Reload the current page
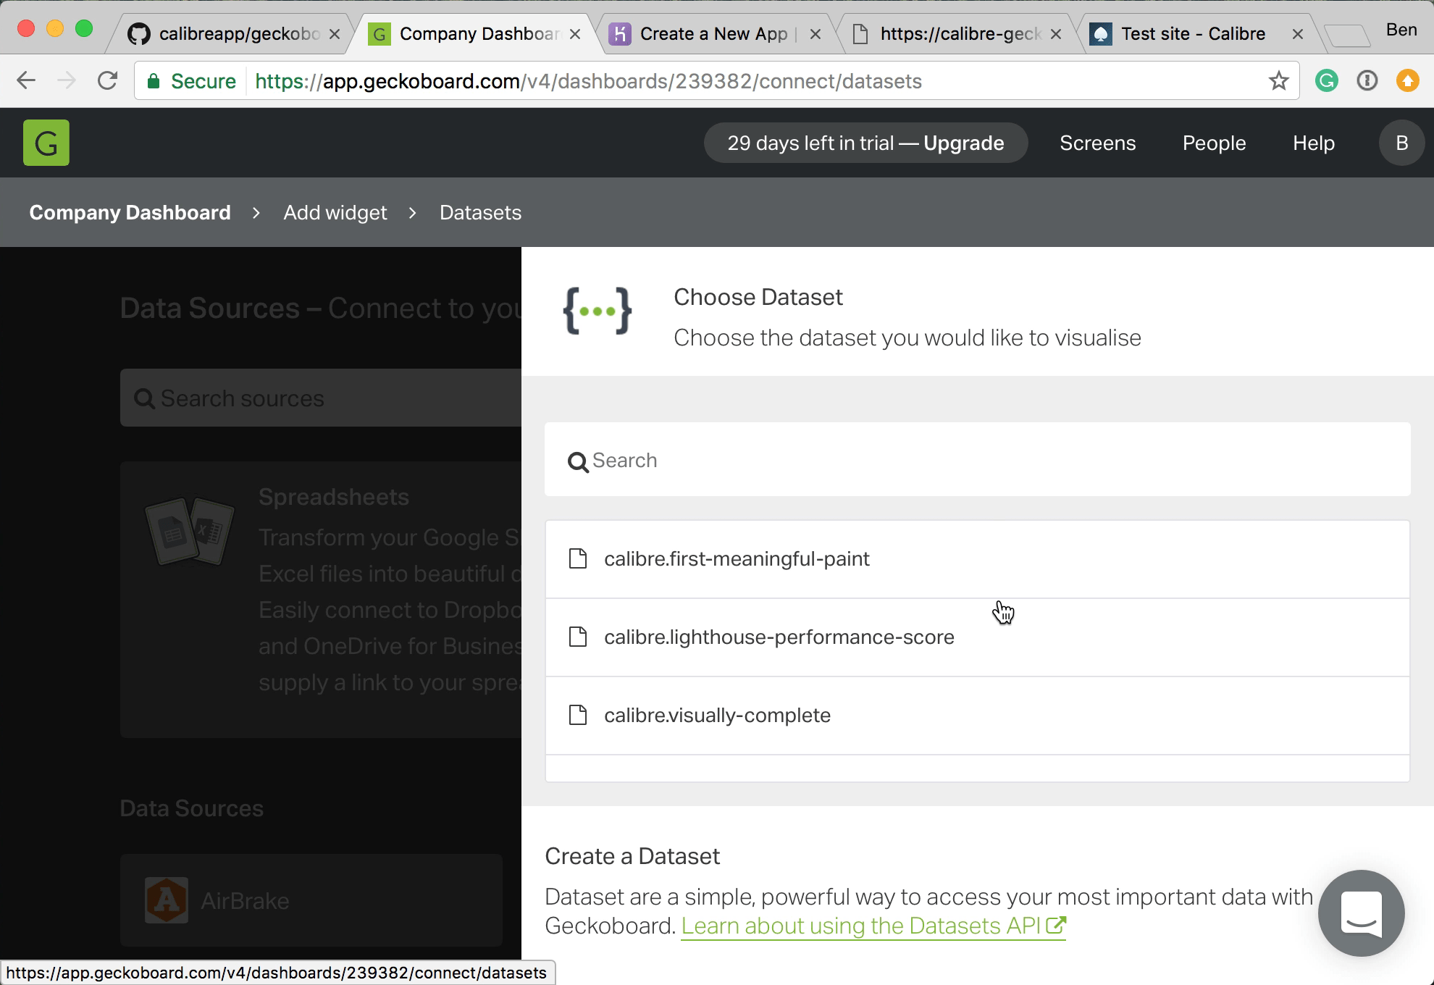 click(x=108, y=80)
